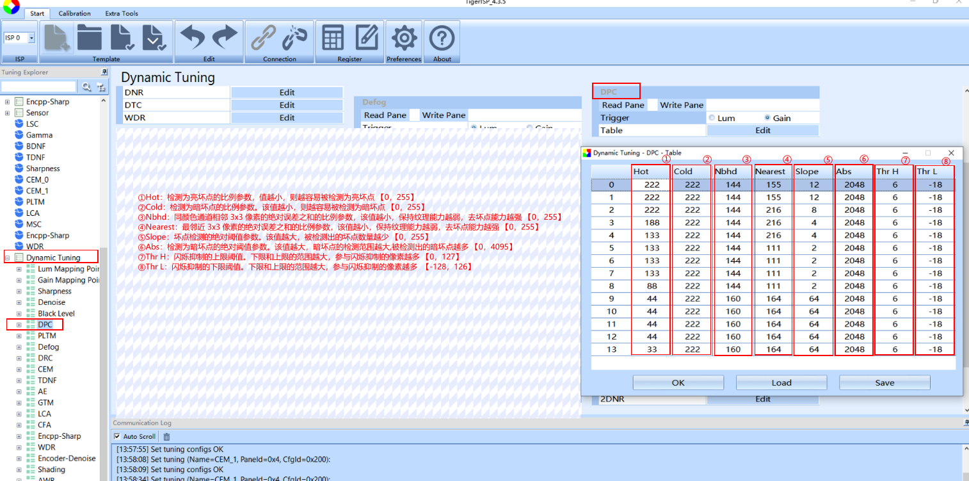Switch to the Extra Tools tab
The image size is (969, 481).
coord(122,13)
